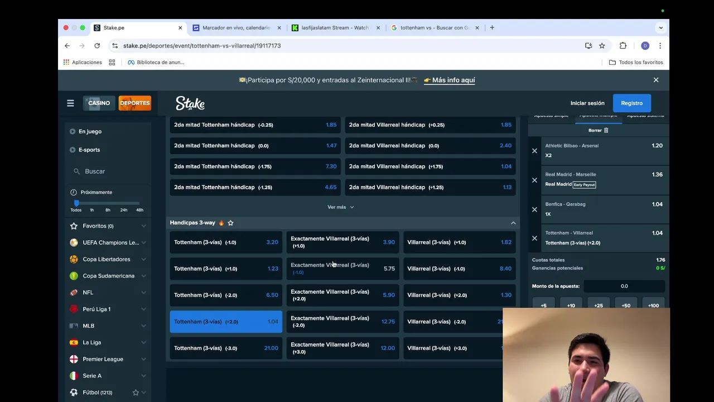Open the browser new tab button

(492, 27)
